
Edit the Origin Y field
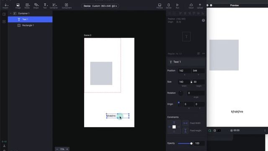200,104
